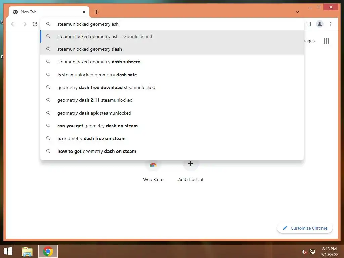The width and height of the screenshot is (344, 258).
Task: Open File Explorer from the taskbar
Action: coord(27,251)
